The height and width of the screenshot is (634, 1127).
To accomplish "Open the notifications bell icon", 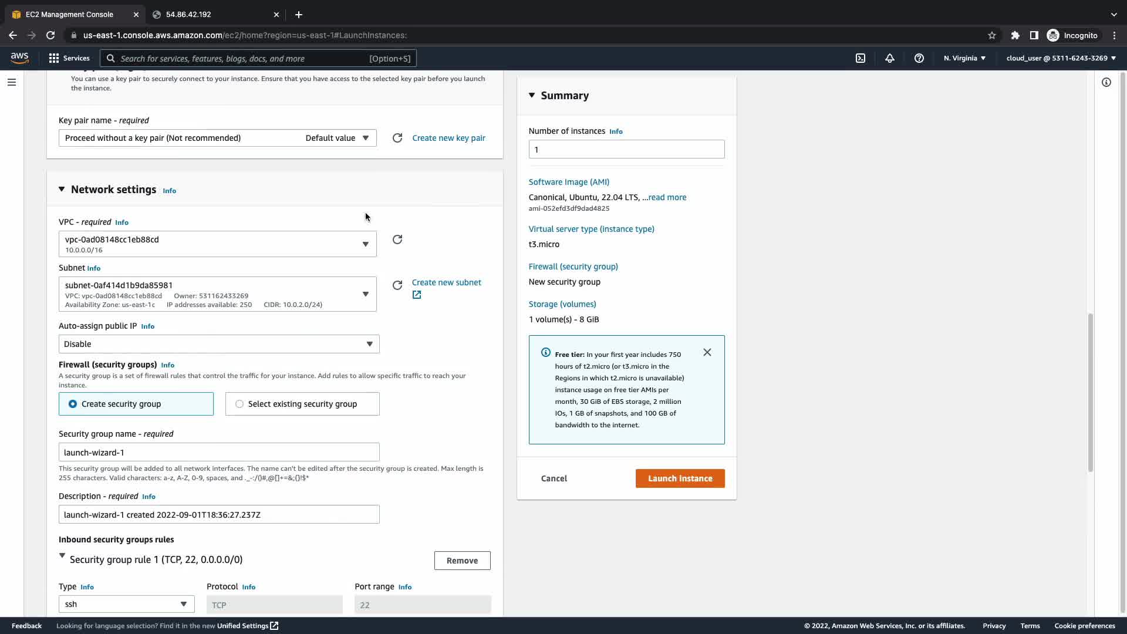I will click(890, 58).
